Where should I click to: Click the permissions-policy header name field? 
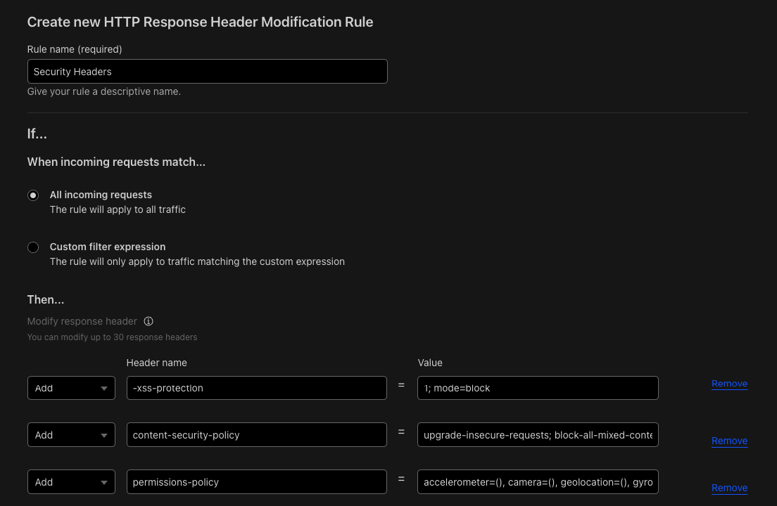pyautogui.click(x=257, y=482)
